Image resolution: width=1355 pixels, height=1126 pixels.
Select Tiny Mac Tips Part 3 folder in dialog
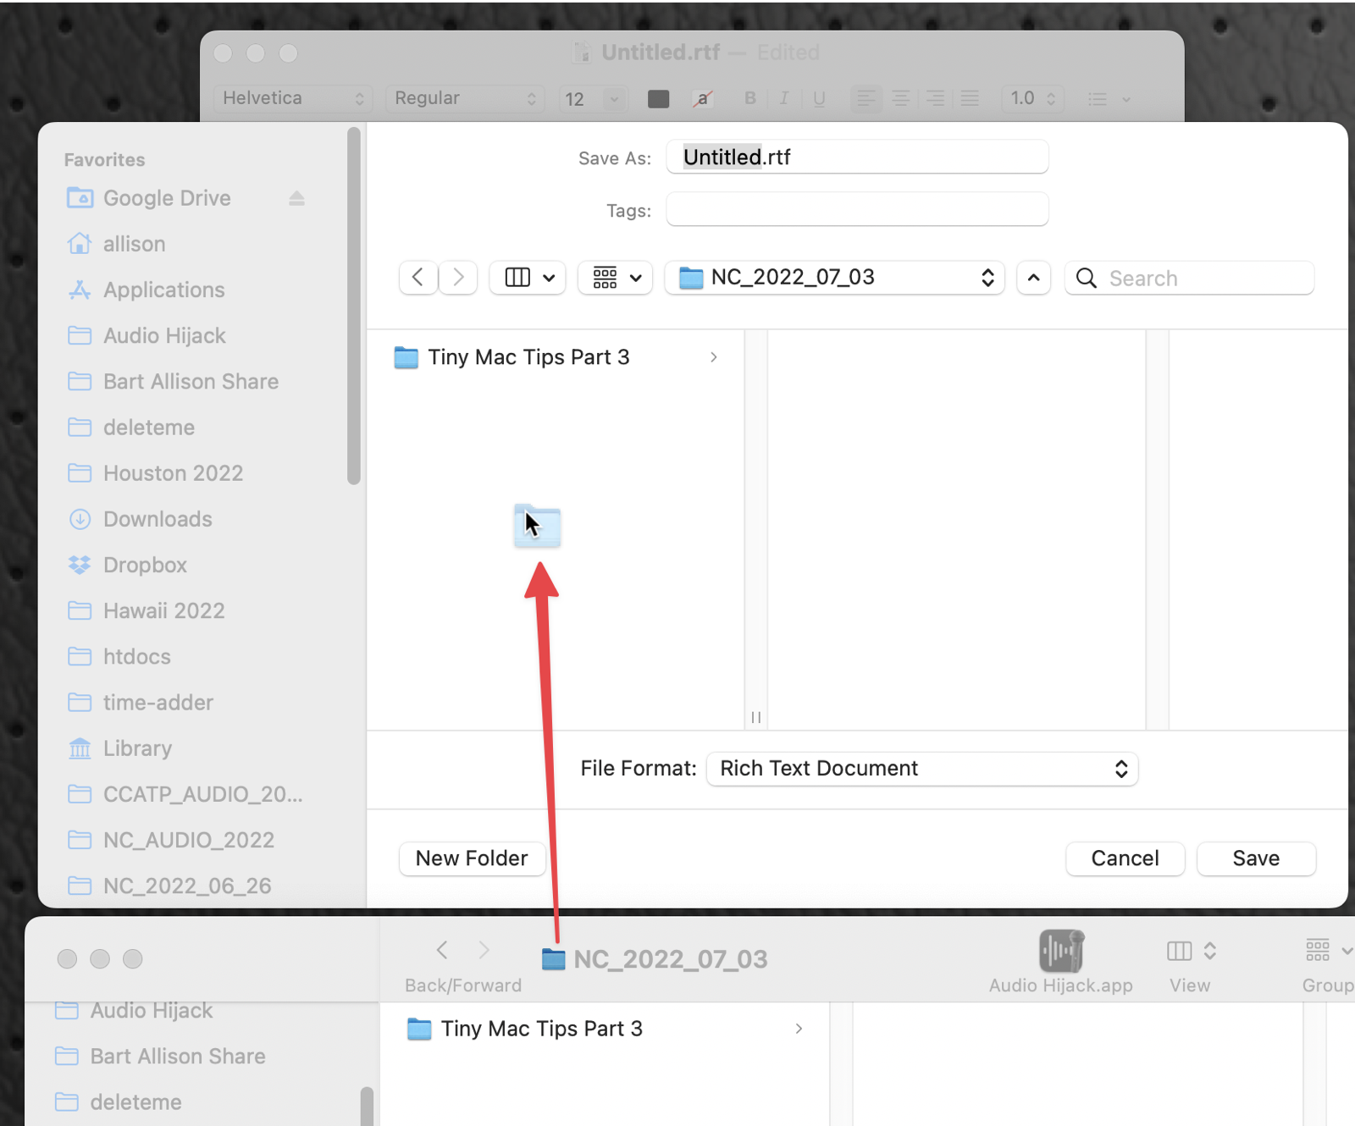pos(528,357)
